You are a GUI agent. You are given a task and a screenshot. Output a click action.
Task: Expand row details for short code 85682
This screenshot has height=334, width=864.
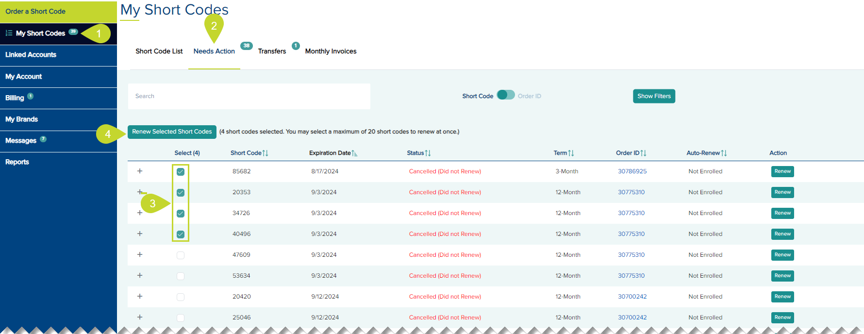pos(140,171)
